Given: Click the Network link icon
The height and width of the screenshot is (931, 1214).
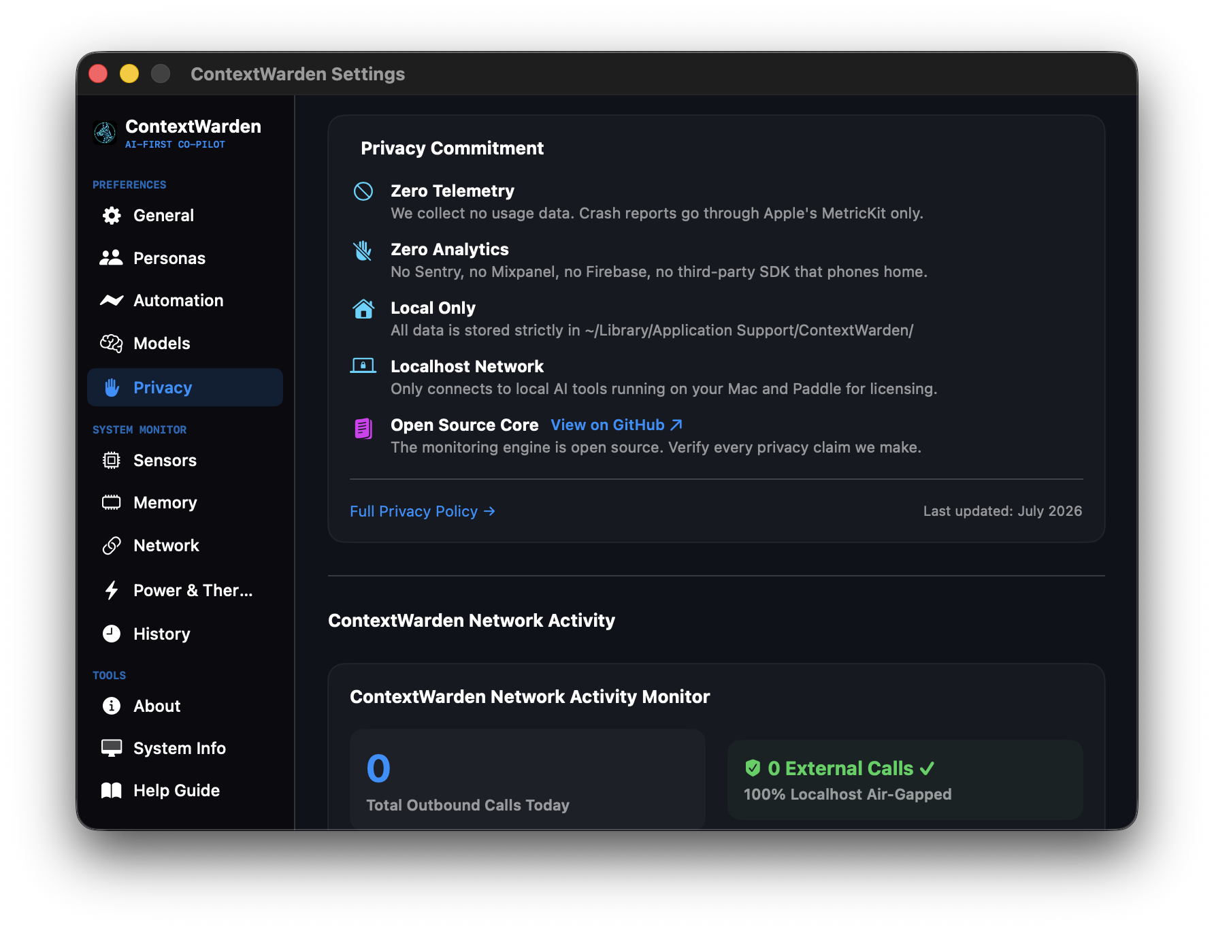Looking at the screenshot, I should coord(112,546).
